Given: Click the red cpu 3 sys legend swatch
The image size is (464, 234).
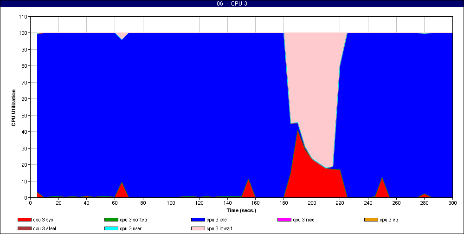Looking at the screenshot, I should [24, 220].
